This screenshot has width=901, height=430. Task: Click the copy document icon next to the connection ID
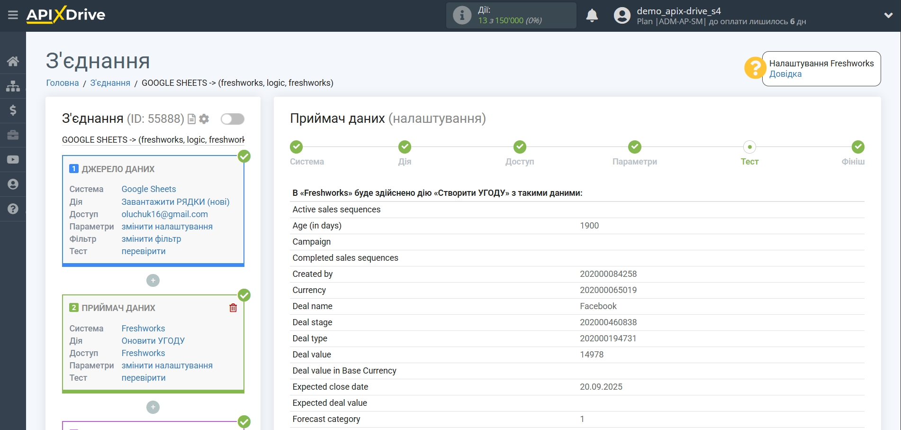pyautogui.click(x=192, y=119)
